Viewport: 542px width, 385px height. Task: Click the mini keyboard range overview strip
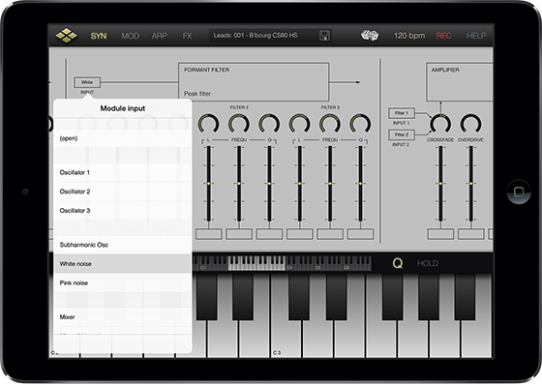[x=282, y=263]
